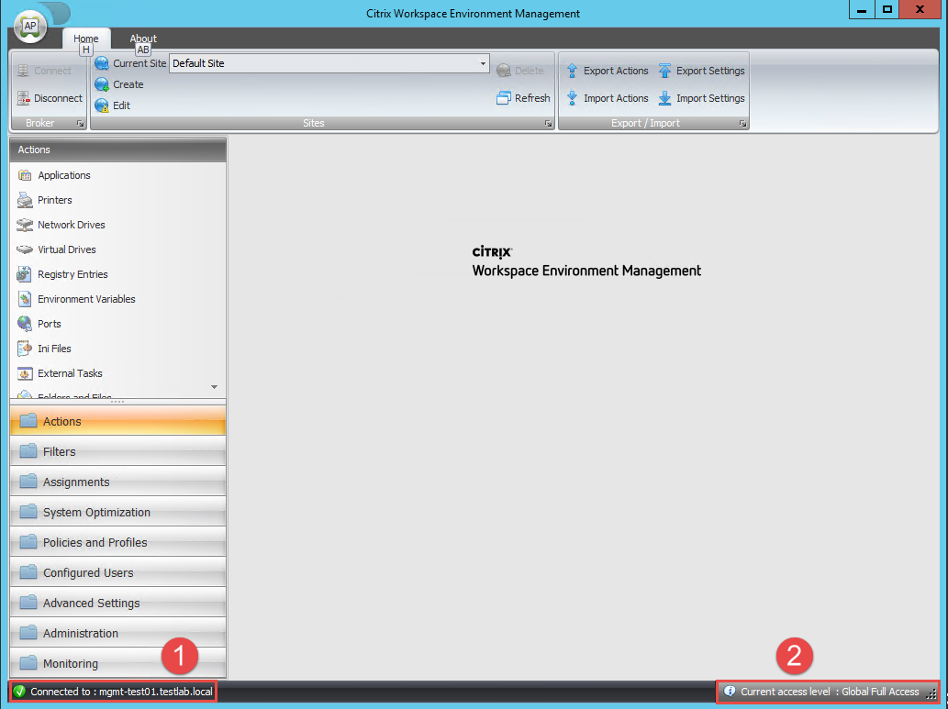
Task: Click the Import Settings icon
Action: (664, 98)
